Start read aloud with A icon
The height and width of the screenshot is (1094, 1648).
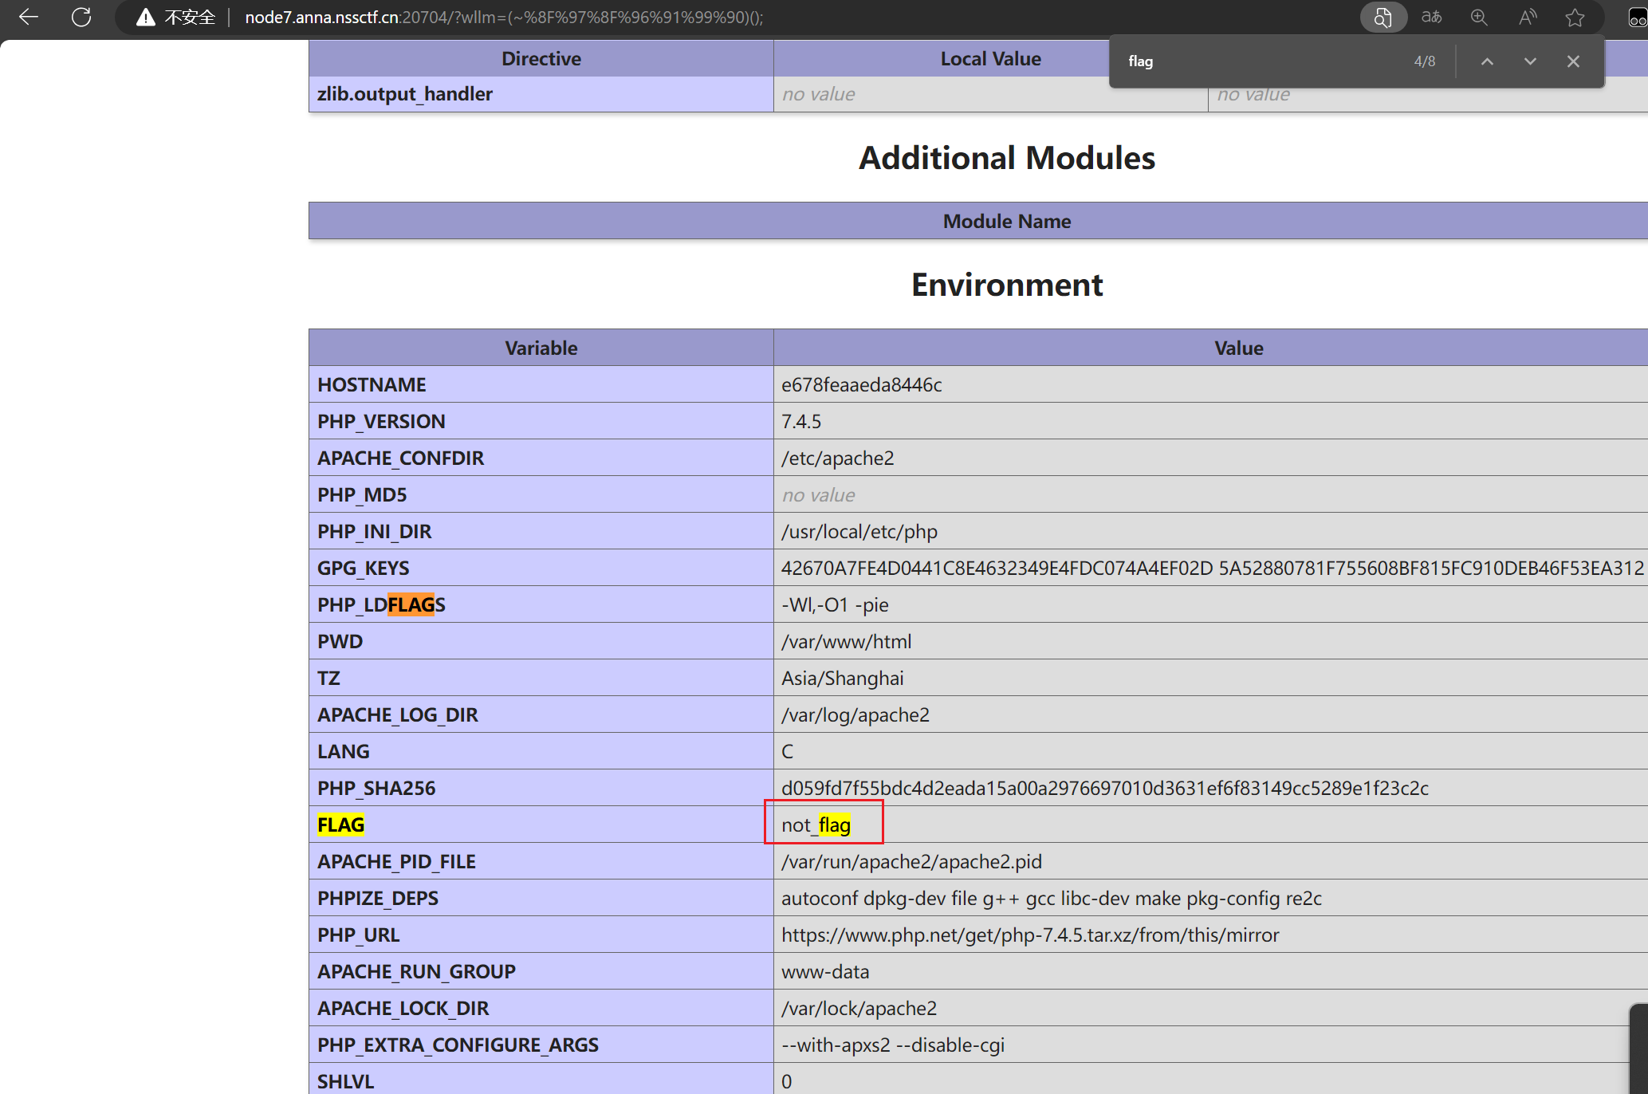click(x=1527, y=17)
